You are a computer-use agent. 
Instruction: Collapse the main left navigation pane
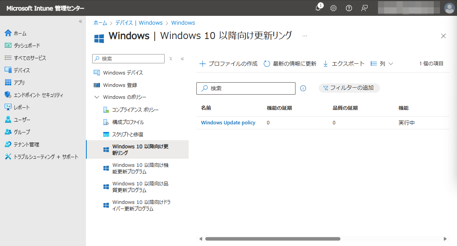click(81, 21)
